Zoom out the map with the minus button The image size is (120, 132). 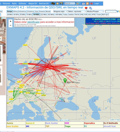click(x=10, y=25)
